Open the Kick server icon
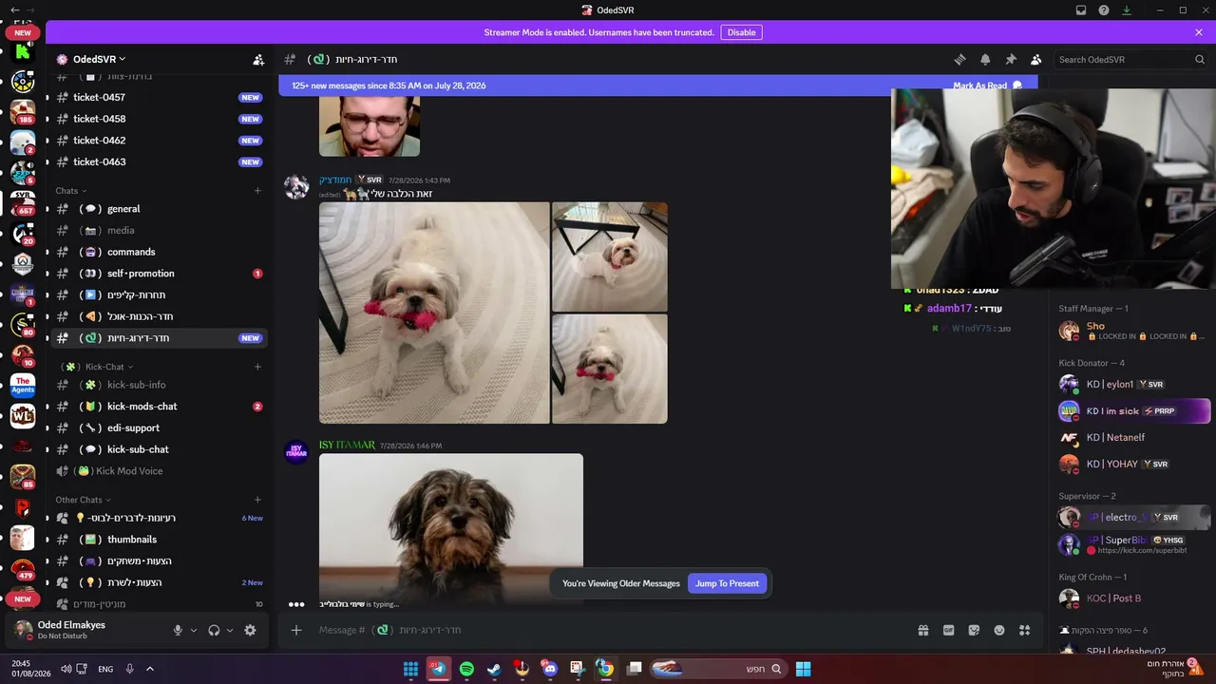Image resolution: width=1216 pixels, height=684 pixels. click(x=23, y=53)
